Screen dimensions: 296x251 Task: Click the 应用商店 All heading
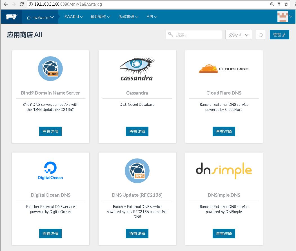point(25,35)
